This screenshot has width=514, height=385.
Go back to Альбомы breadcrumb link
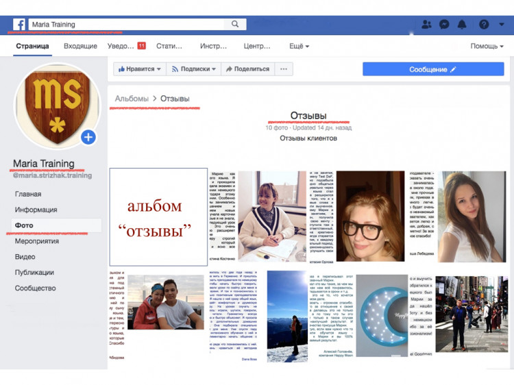click(132, 99)
